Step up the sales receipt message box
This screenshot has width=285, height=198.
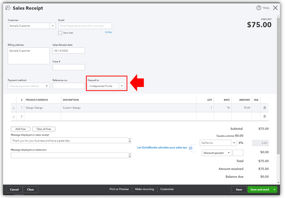130,139
